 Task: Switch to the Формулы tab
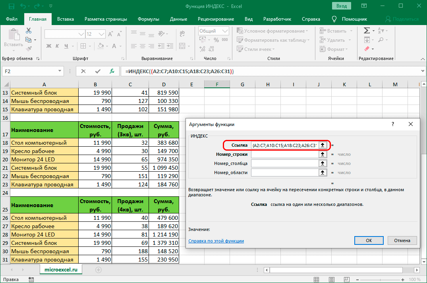[x=149, y=19]
